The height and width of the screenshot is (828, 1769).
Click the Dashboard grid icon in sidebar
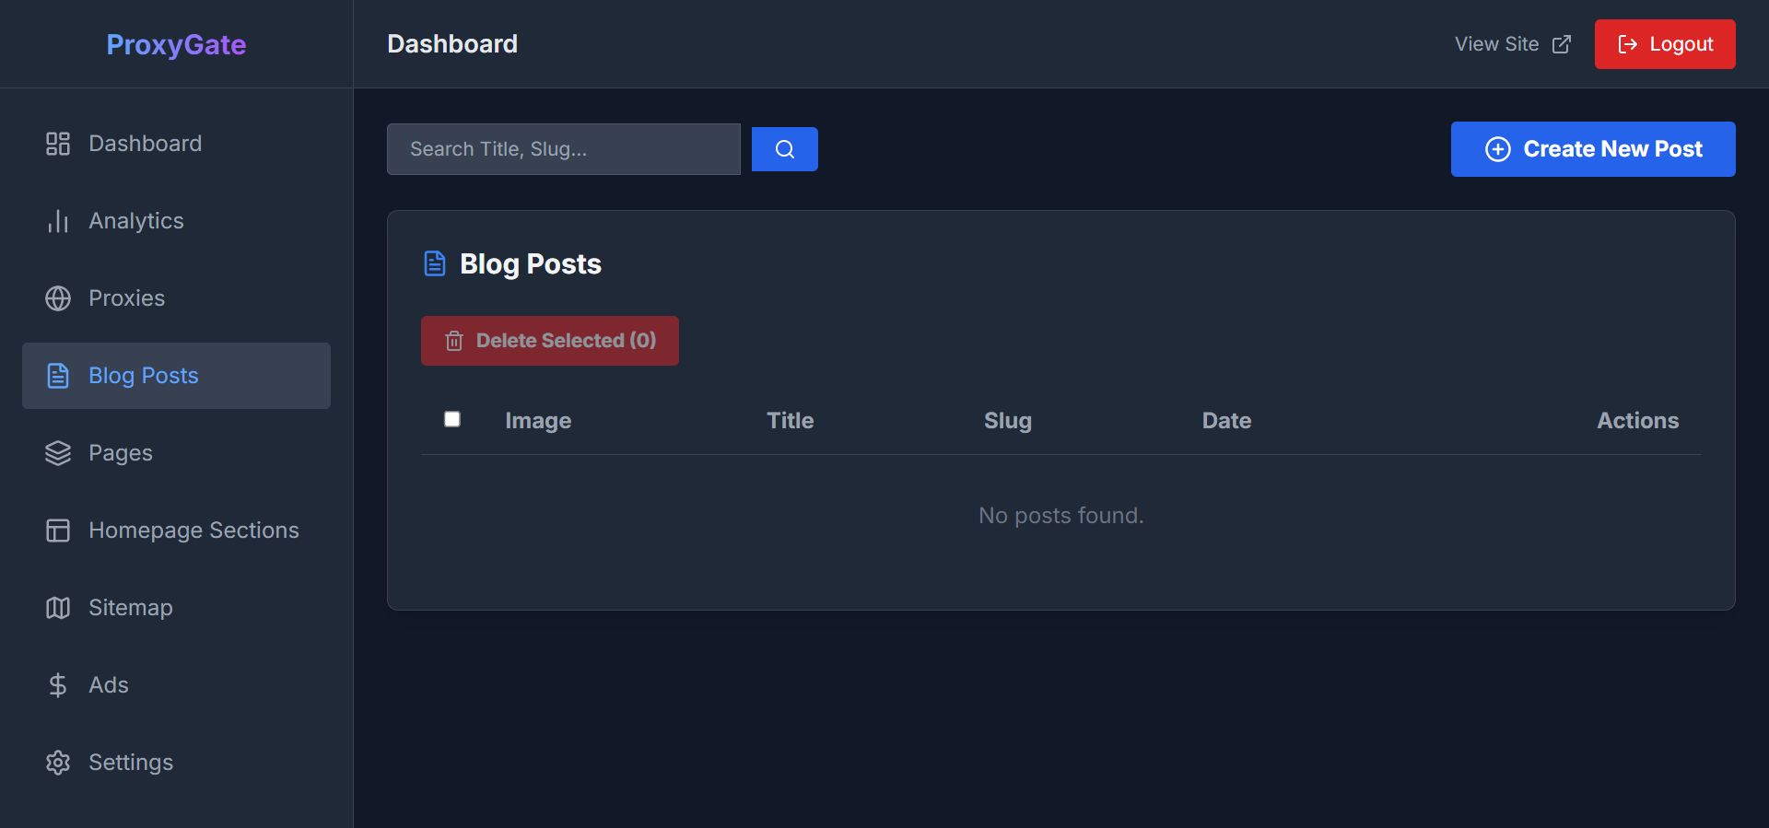coord(58,144)
